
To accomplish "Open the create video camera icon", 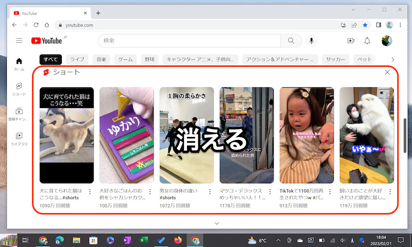I will click(x=351, y=41).
